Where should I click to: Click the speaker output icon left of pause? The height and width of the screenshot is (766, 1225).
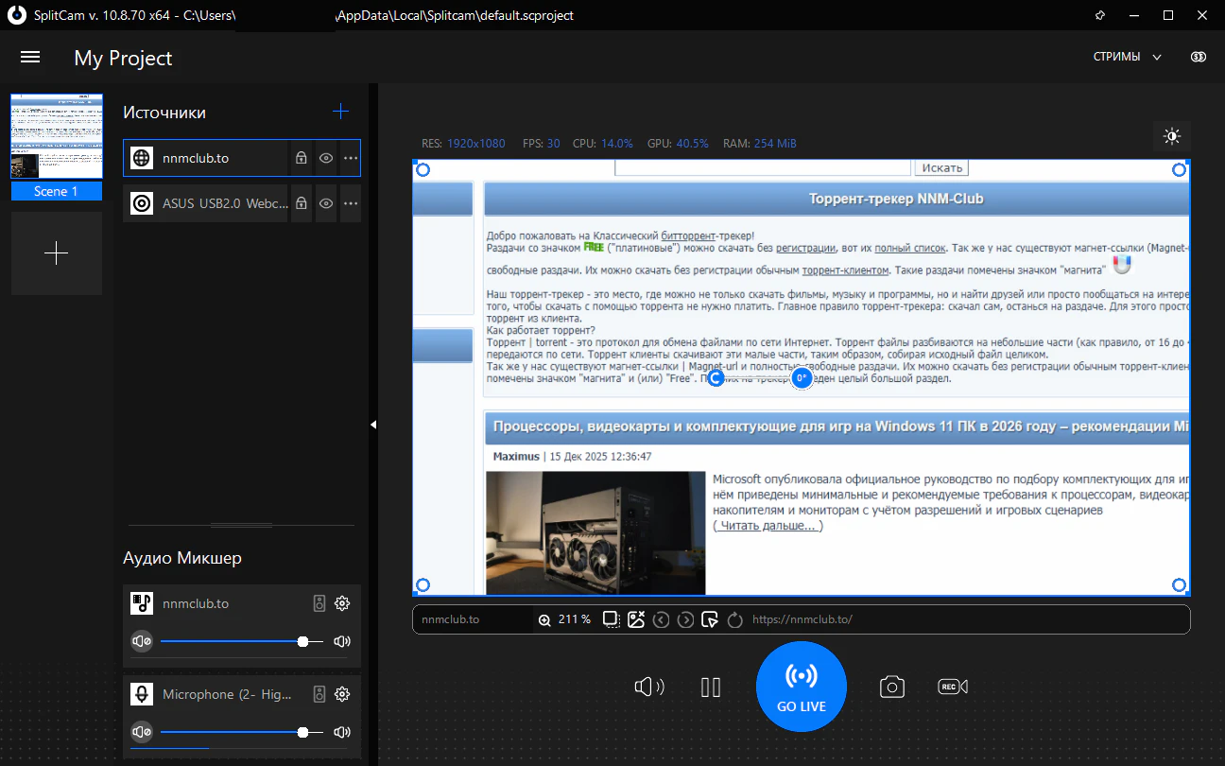click(x=648, y=688)
